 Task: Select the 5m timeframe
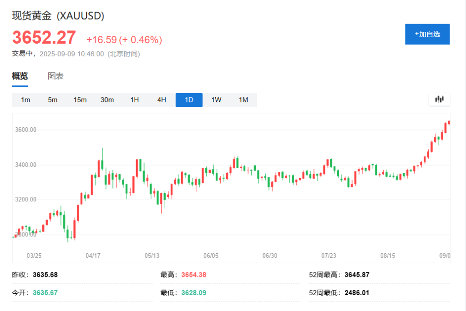click(53, 100)
